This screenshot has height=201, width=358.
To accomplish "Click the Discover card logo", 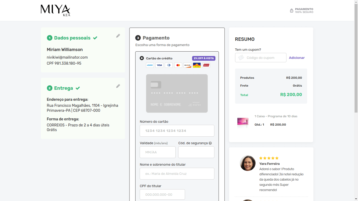I will coord(187,65).
